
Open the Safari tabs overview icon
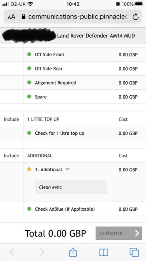click(134, 252)
